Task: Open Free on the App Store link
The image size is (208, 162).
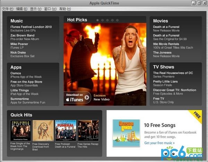Action: [26, 83]
